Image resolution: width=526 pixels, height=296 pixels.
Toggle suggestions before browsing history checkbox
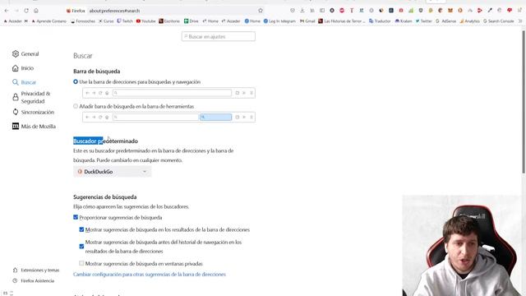pyautogui.click(x=81, y=247)
